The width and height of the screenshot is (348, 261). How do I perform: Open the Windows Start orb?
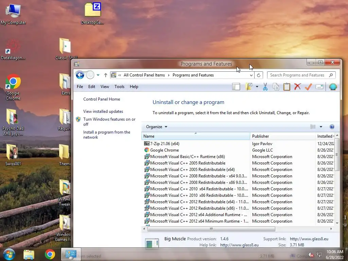pyautogui.click(x=9, y=254)
